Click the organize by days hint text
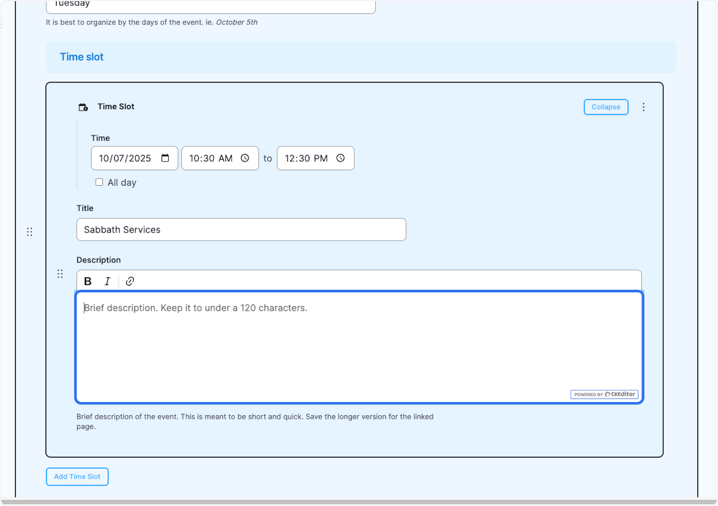Viewport: 718px width, 506px height. (152, 23)
